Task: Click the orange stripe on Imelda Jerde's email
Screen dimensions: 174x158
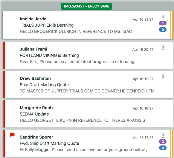Action: coord(172,25)
